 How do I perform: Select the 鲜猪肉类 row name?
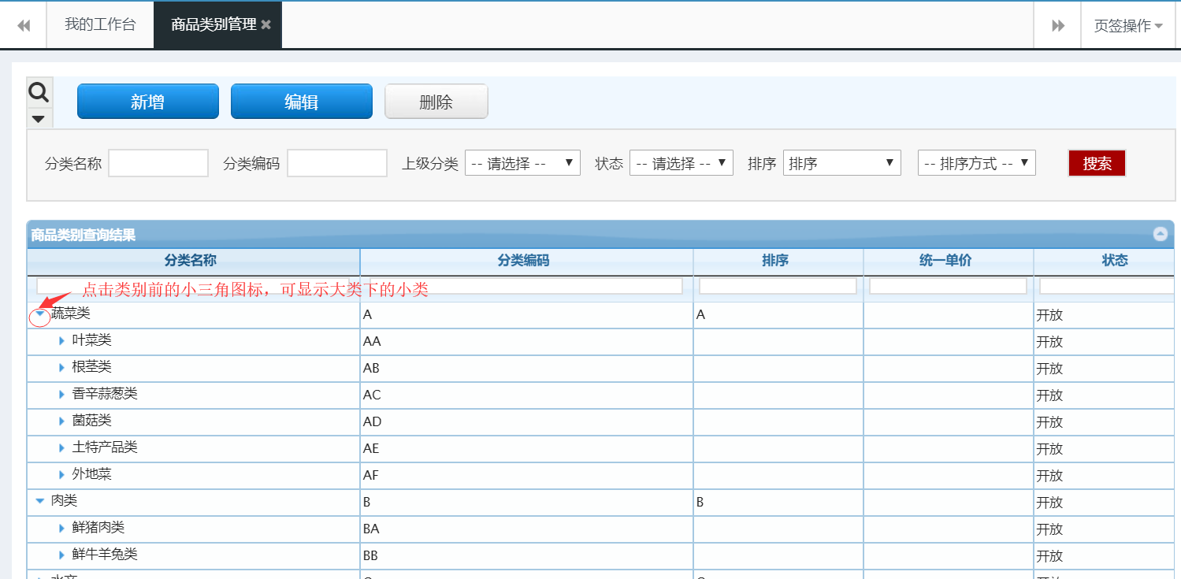pos(98,528)
